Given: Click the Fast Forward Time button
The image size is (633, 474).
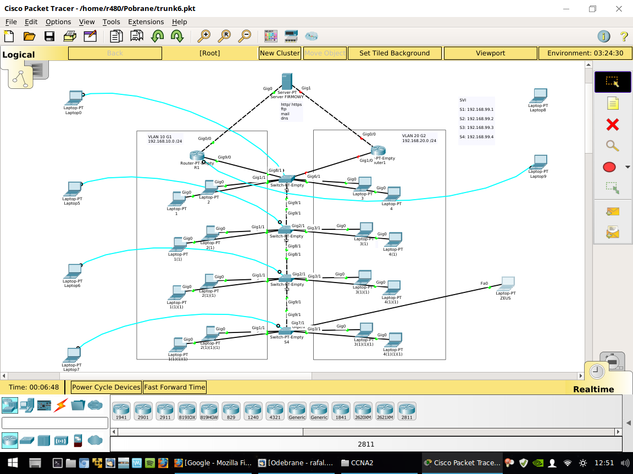Looking at the screenshot, I should (x=174, y=387).
